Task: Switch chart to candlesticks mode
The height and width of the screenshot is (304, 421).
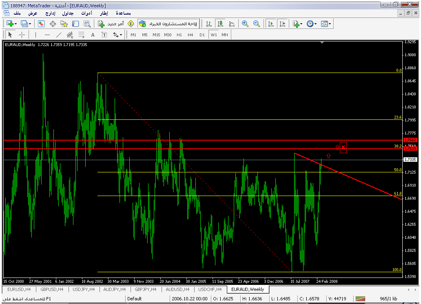Action: pyautogui.click(x=220, y=24)
